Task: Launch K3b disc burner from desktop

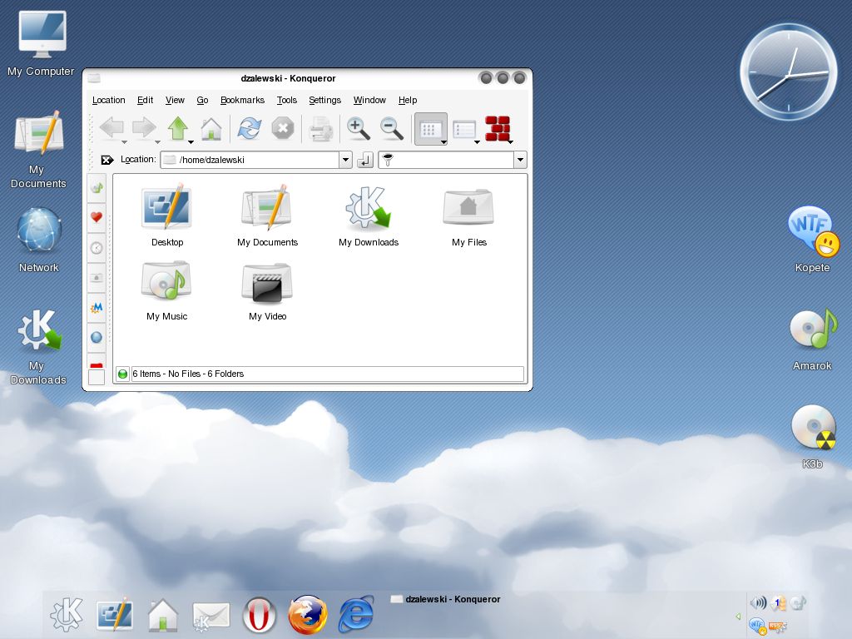Action: click(x=813, y=436)
